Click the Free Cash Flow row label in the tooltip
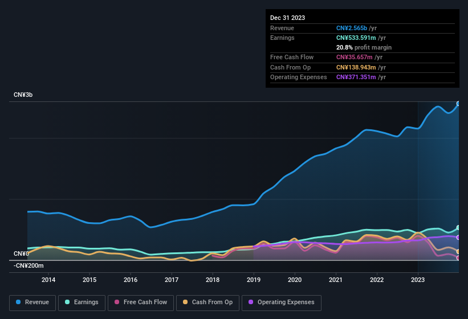Viewport: 468px width, 319px height. tap(292, 57)
